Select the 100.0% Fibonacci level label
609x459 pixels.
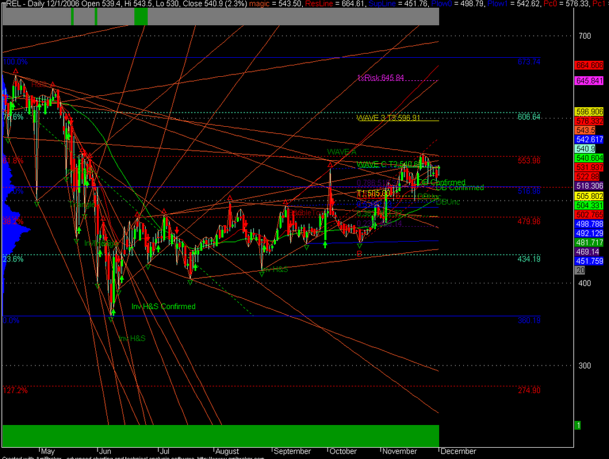tap(15, 62)
